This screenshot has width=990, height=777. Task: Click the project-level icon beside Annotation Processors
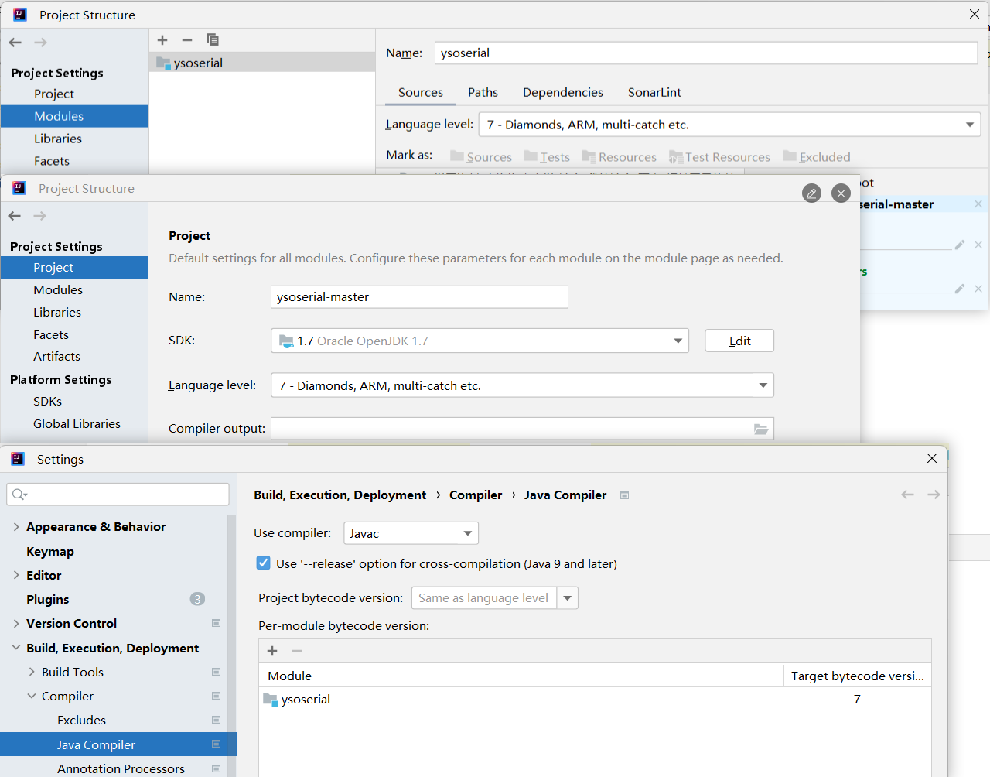point(217,769)
